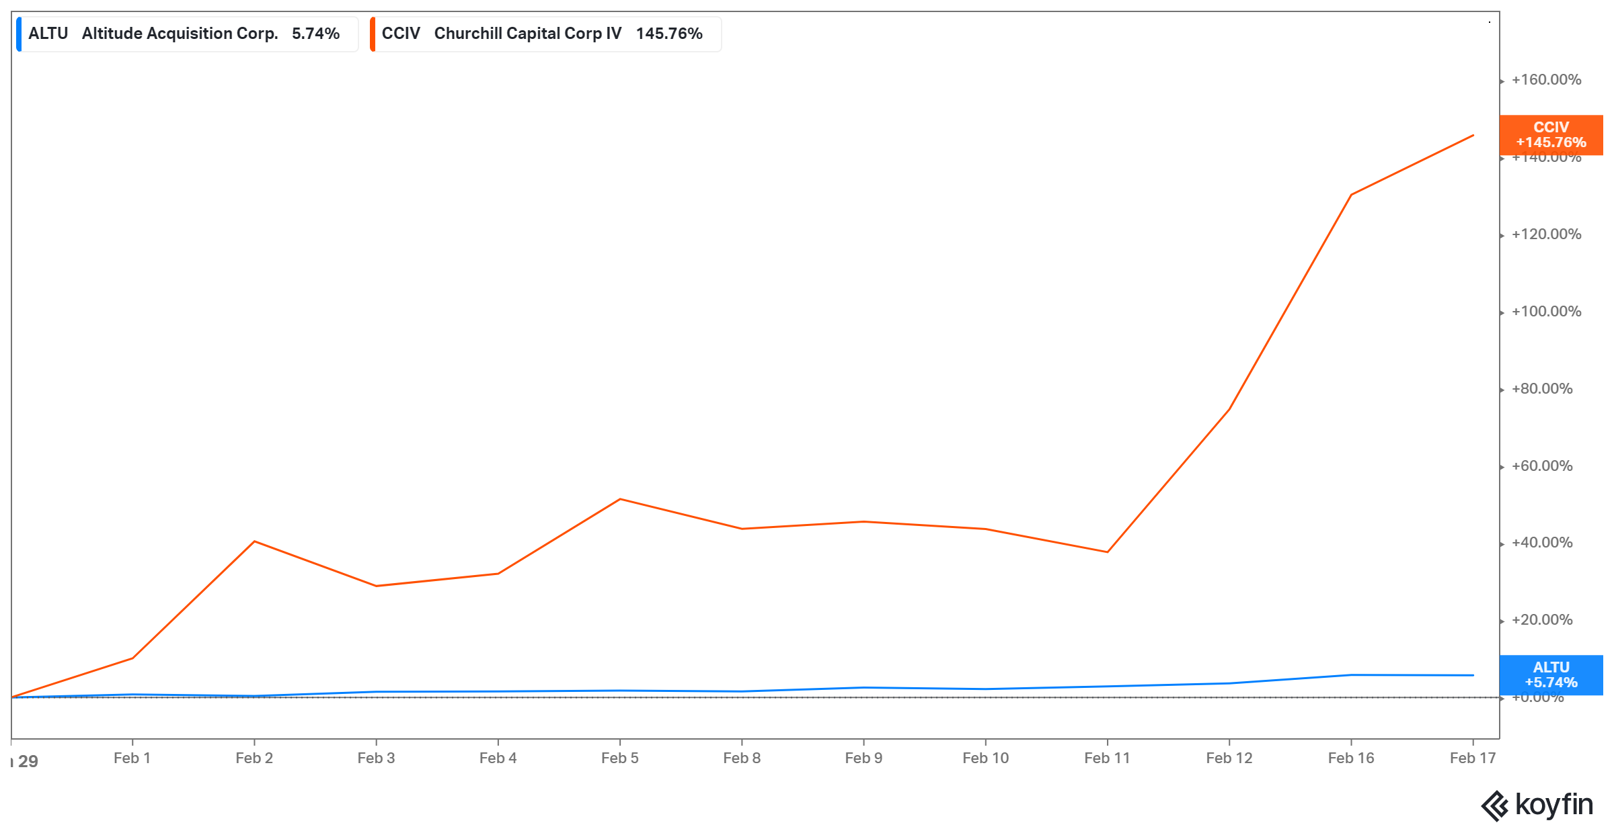
Task: Click the blue ALTU +5.74% price tag
Action: [x=1551, y=675]
